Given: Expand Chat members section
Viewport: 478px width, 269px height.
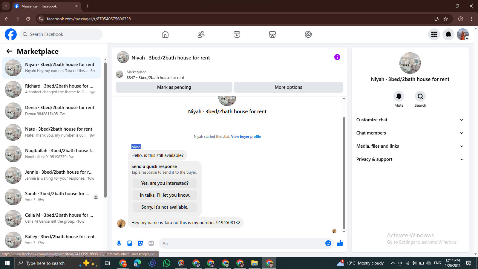Looking at the screenshot, I should (410, 133).
